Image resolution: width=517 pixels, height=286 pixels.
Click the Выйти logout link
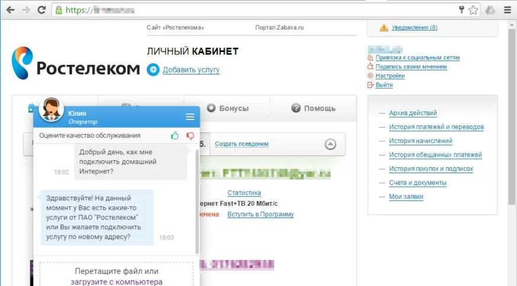coord(384,85)
